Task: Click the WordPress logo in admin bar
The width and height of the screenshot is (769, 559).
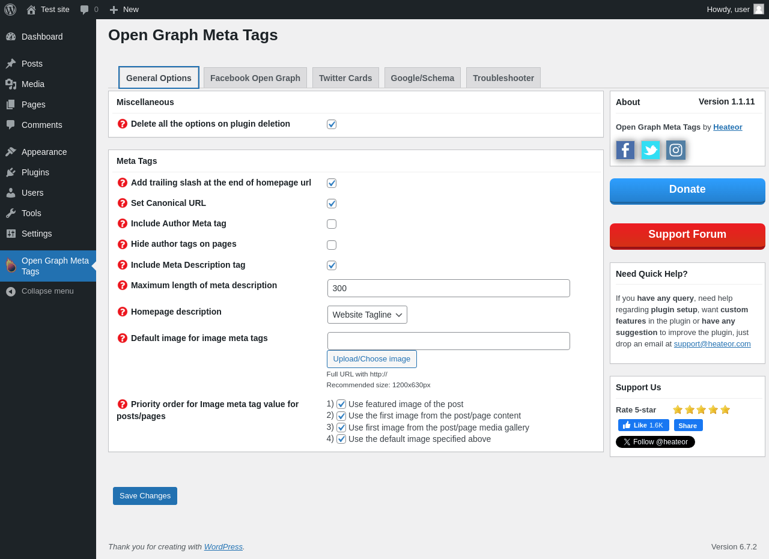Action: coord(10,10)
